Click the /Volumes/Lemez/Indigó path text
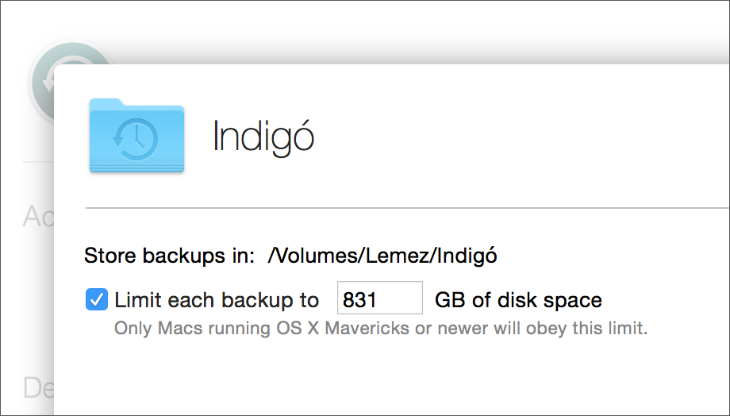Screen dimensions: 730x416 click(382, 256)
